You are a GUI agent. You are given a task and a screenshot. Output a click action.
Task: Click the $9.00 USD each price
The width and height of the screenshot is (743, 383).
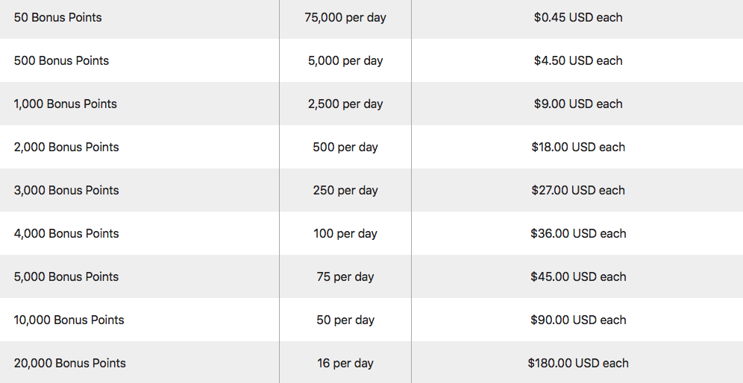point(578,104)
